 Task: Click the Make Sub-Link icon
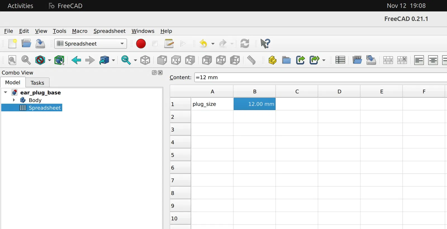pos(314,60)
